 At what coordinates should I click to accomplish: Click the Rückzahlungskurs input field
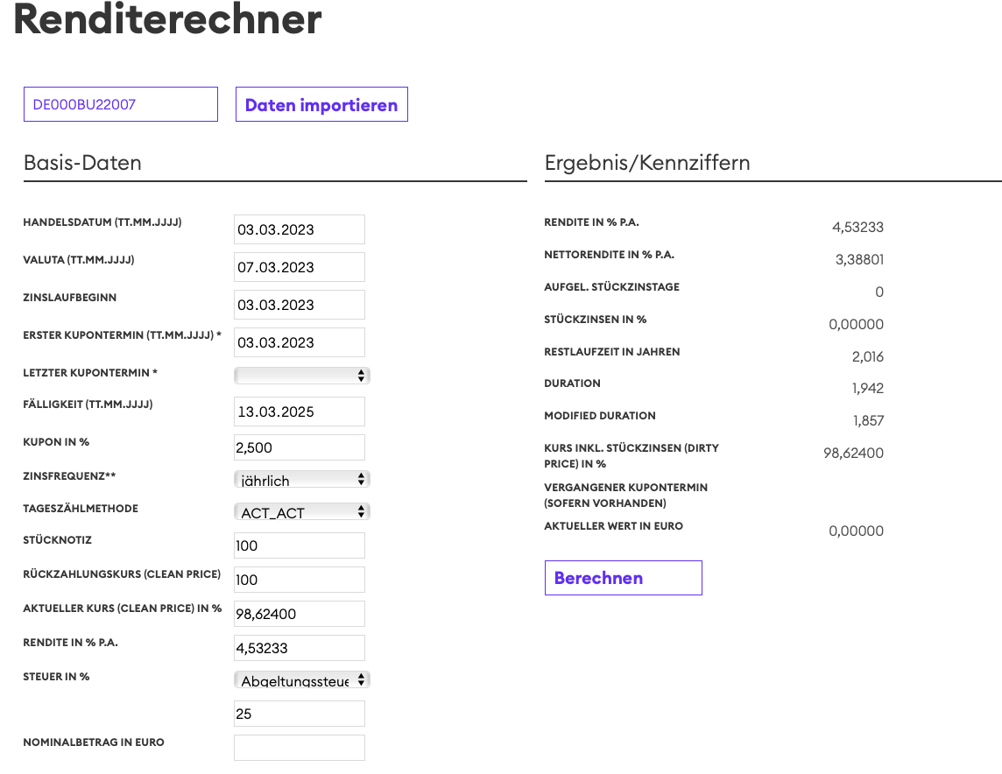coord(299,580)
